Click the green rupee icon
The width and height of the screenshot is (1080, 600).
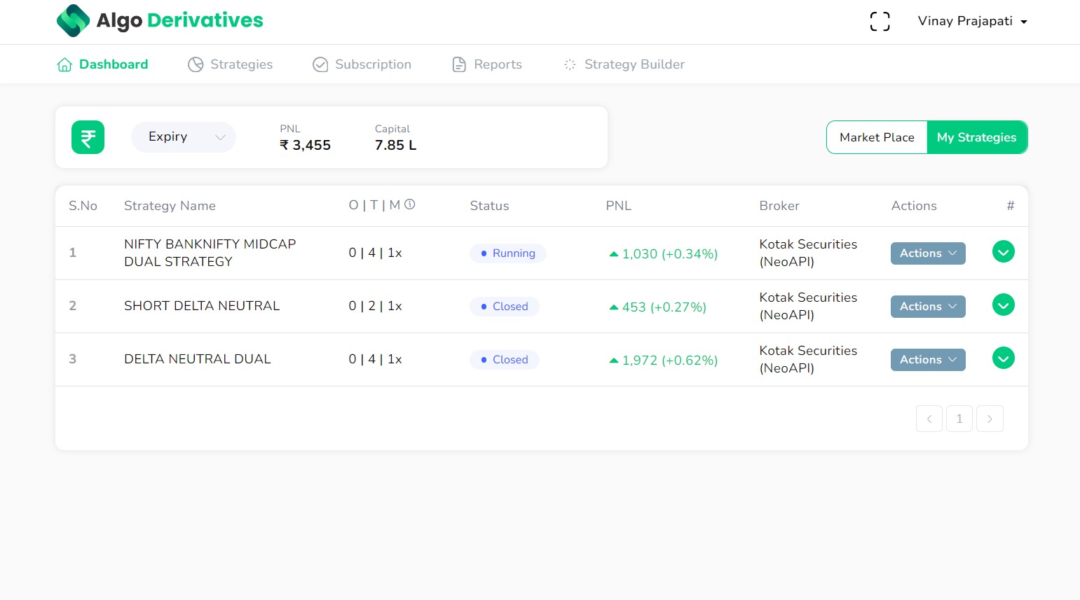88,137
